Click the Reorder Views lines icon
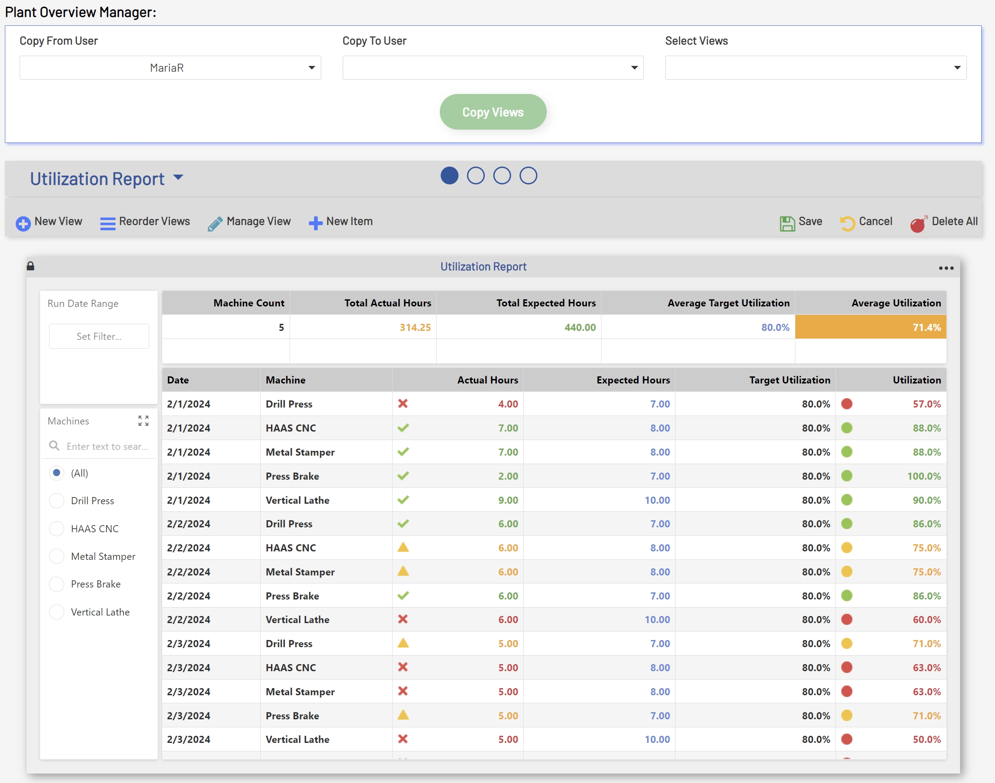 (108, 223)
